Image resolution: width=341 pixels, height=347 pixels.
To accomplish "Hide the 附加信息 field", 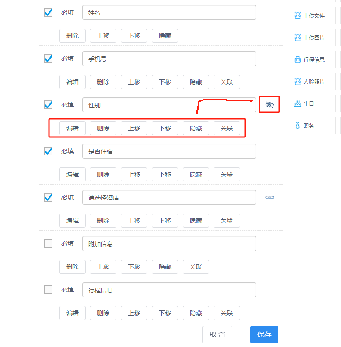I will [165, 267].
